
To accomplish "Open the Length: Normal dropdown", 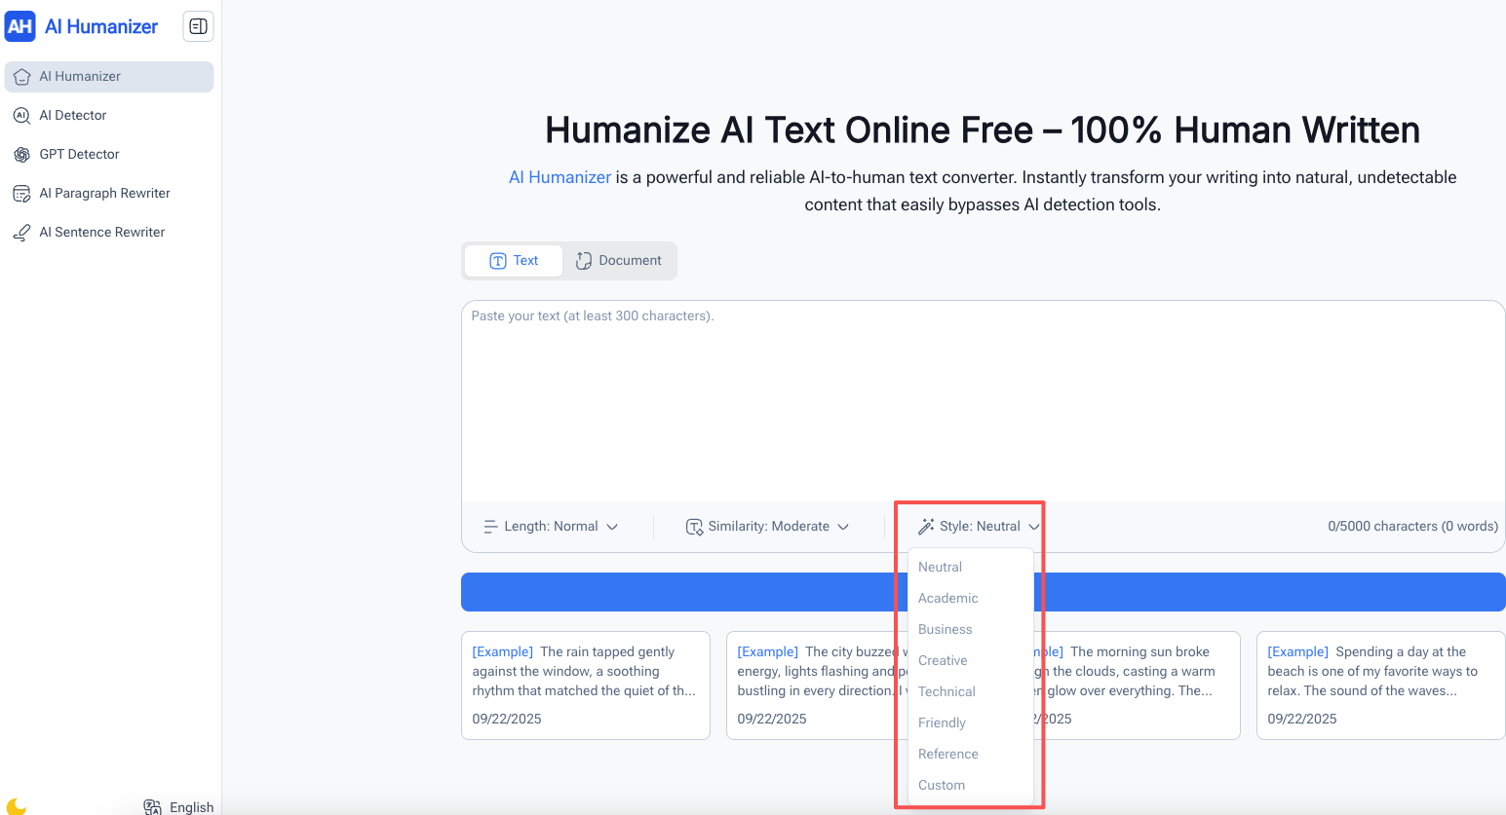I will coord(551,527).
